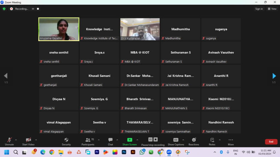This screenshot has height=157, width=280.
Task: Select the MBA @ KIOT participant tile
Action: [x=140, y=53]
